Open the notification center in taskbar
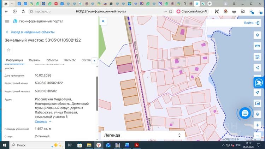The image size is (265, 149). pos(258,145)
